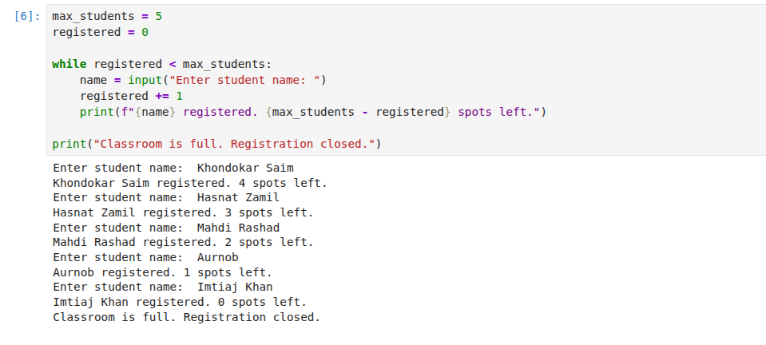This screenshot has width=766, height=345.
Task: Click the Aurnob registered output line
Action: tap(163, 272)
